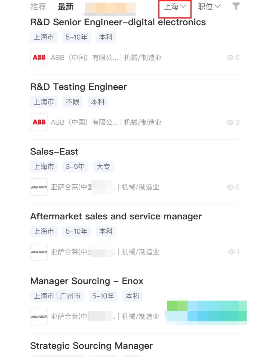Open the funnel filter icon
Viewport: 270px width, 360px height.
(x=236, y=6)
